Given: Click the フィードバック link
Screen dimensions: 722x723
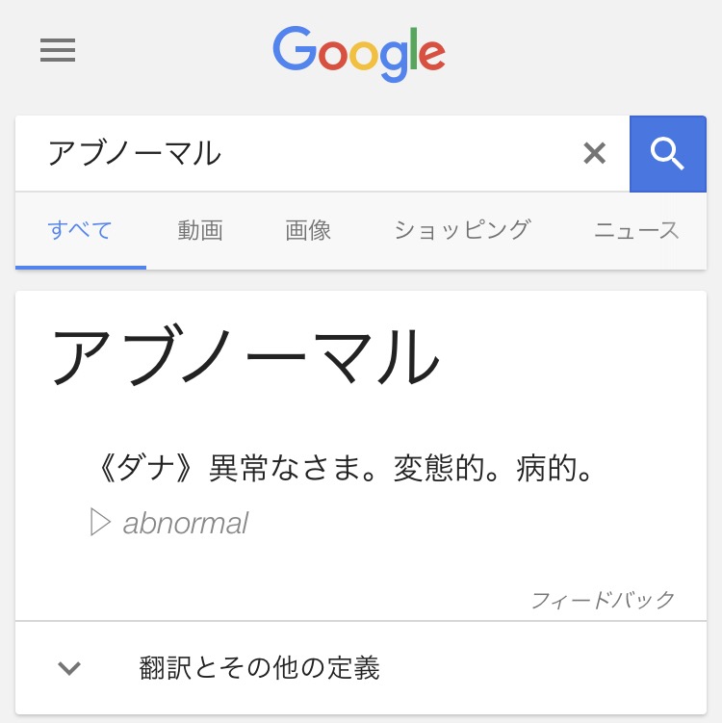Looking at the screenshot, I should click(604, 601).
